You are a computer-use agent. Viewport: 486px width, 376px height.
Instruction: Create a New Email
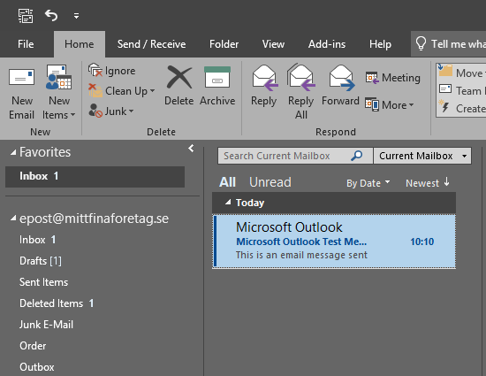tap(21, 93)
